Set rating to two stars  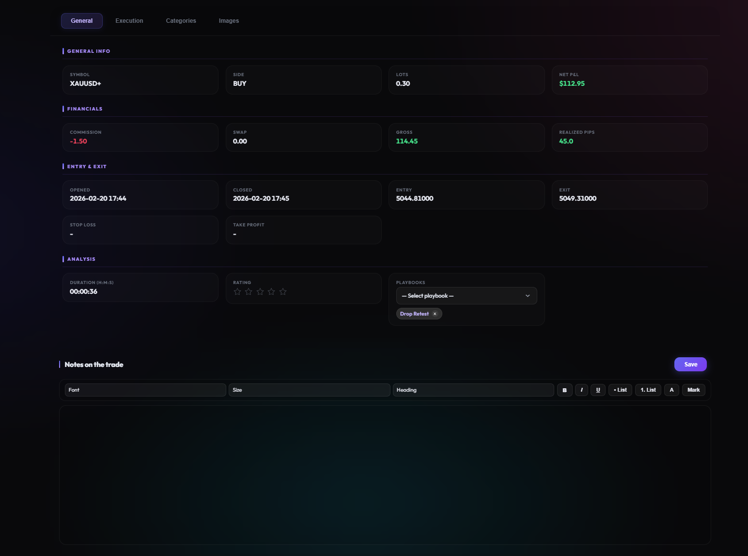click(x=249, y=292)
